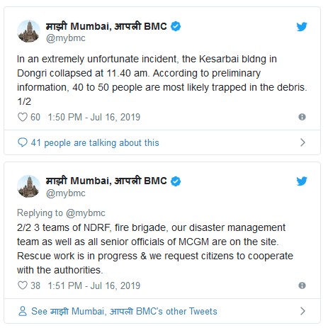The width and height of the screenshot is (328, 328).
Task: Open info icon on the second tweet
Action: pos(302,285)
